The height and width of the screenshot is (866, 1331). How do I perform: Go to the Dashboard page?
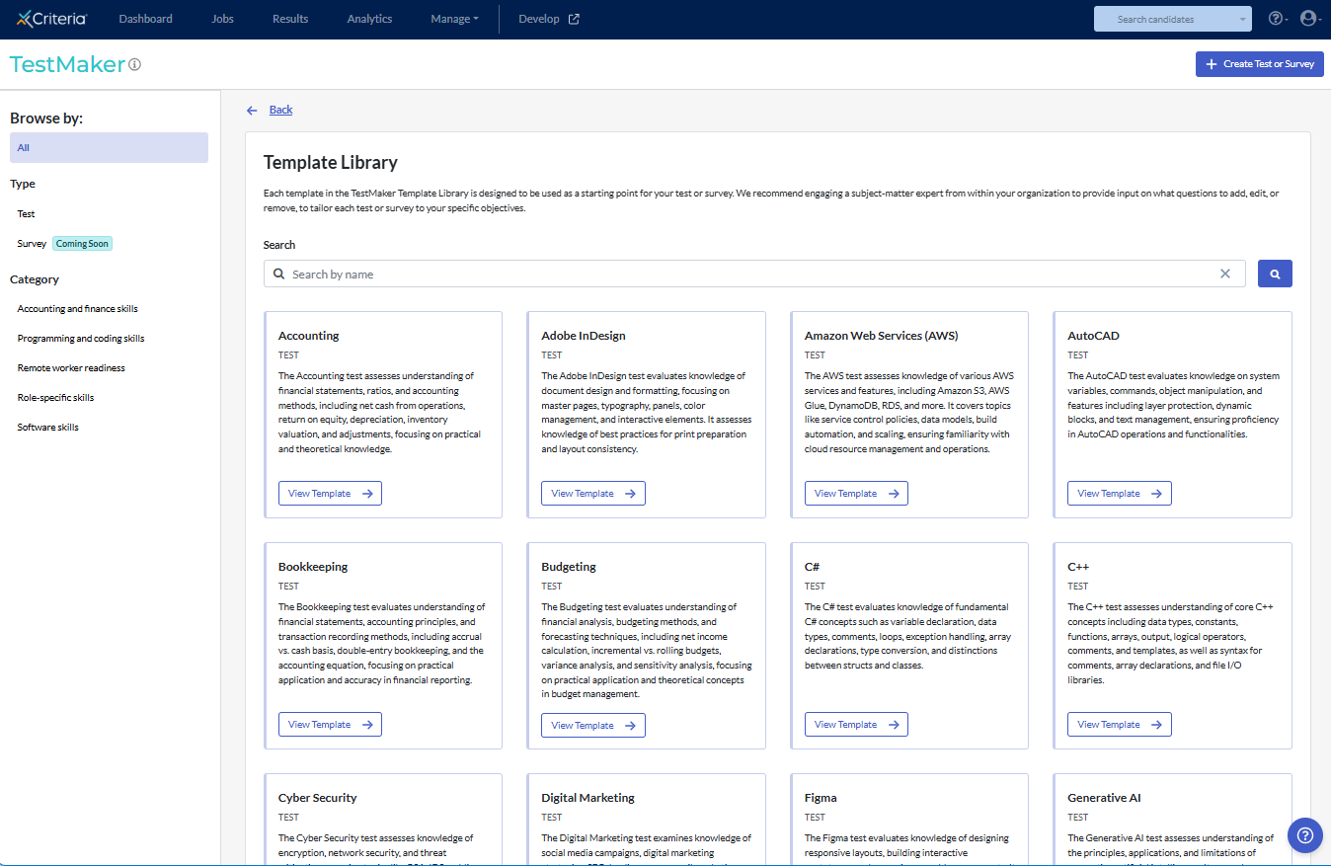click(145, 19)
